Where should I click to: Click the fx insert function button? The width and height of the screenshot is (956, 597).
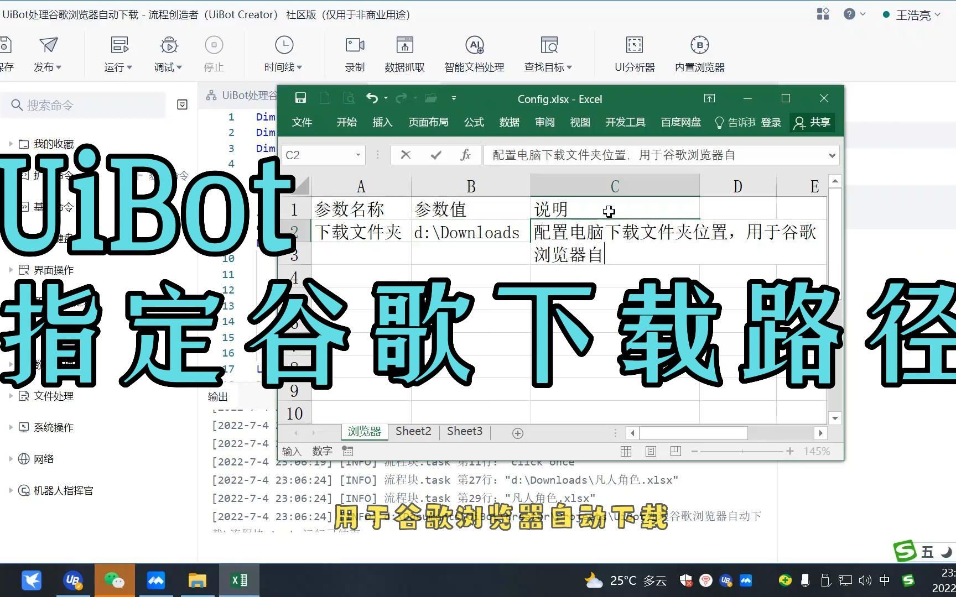pos(466,155)
